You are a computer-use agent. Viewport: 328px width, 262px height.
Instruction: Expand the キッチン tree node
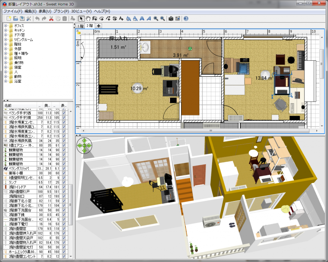click(x=6, y=30)
